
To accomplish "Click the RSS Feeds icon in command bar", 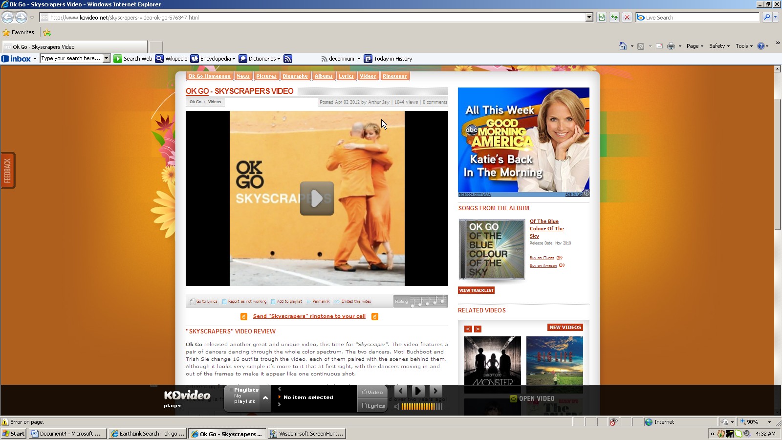I will point(640,46).
